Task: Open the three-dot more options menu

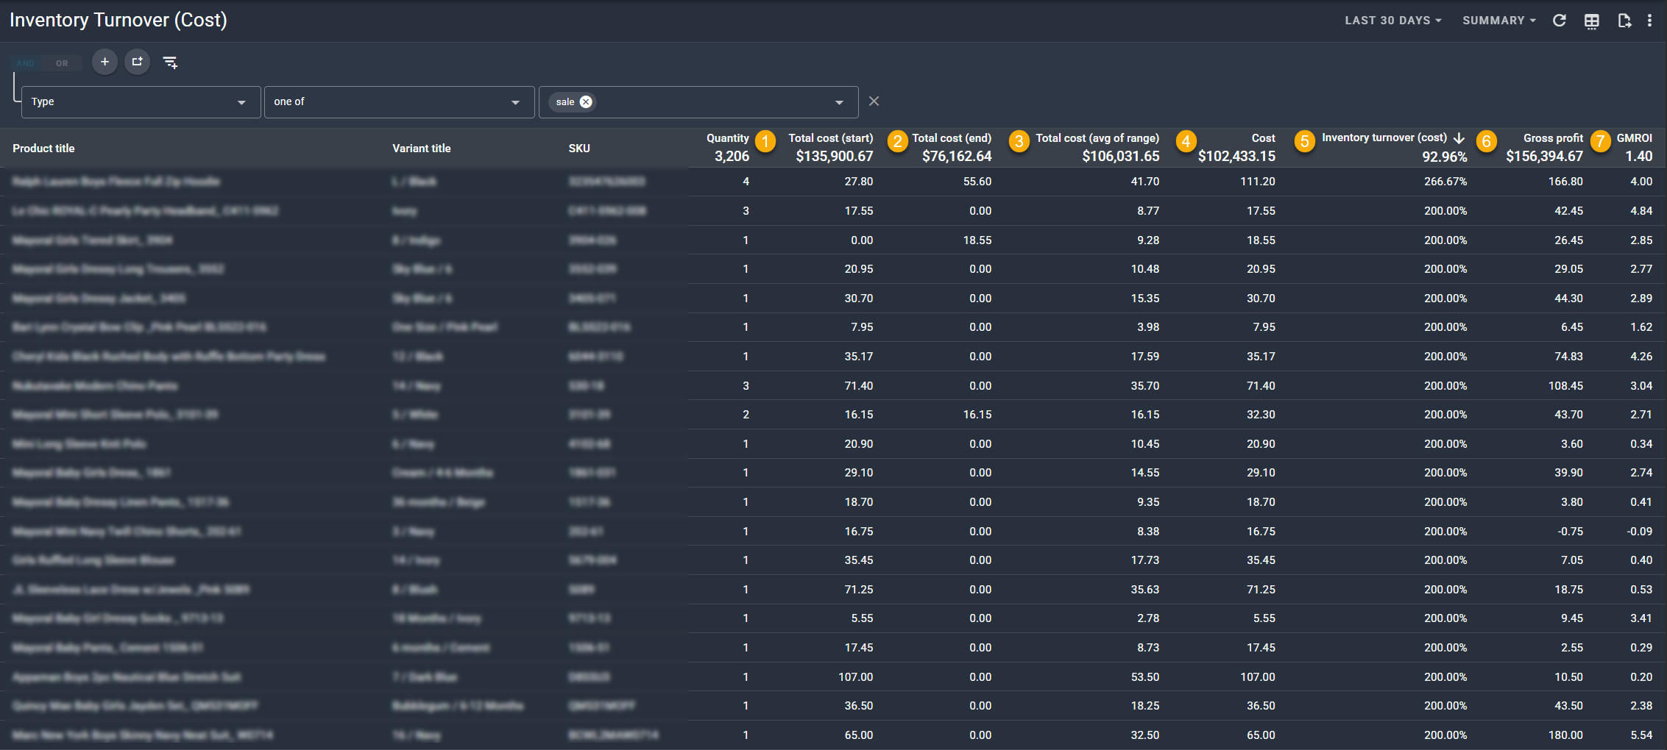Action: (x=1649, y=21)
